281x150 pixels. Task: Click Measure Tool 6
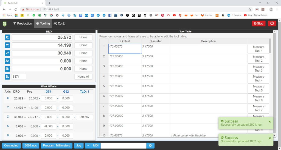(x=258, y=98)
